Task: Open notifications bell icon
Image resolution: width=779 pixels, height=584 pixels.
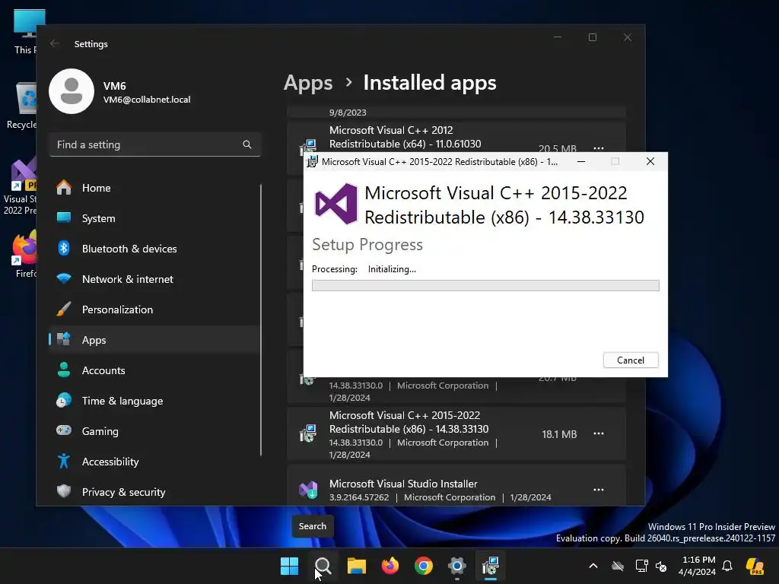Action: 727,566
